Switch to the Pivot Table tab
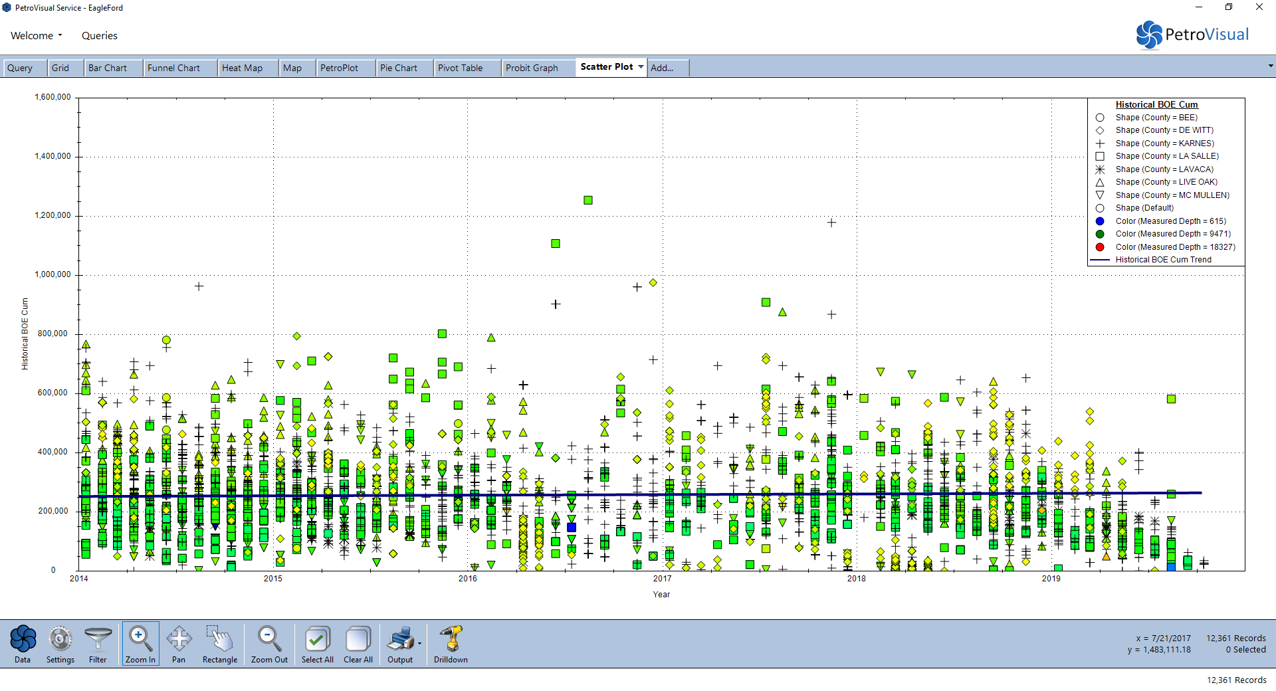 pos(460,68)
